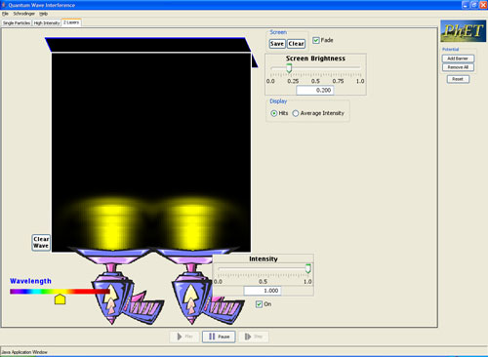
Task: Uncheck the laser On checkbox
Action: click(259, 304)
